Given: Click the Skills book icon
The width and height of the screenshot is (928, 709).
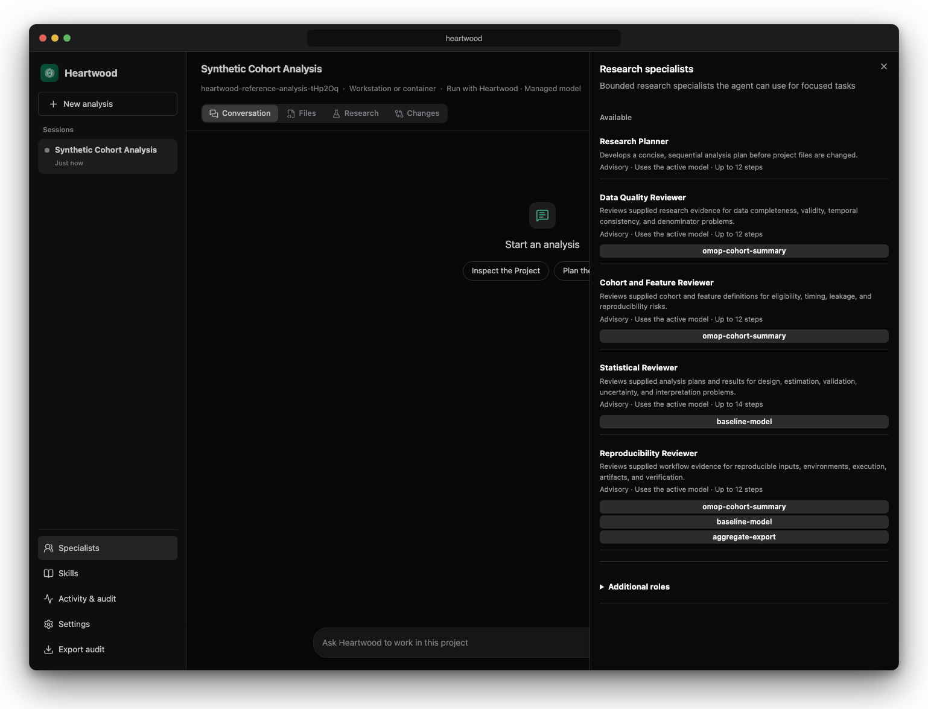Looking at the screenshot, I should coord(49,573).
